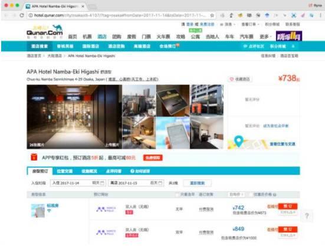Switch to the 房型预订 tab
The height and width of the screenshot is (249, 325).
tap(40, 171)
